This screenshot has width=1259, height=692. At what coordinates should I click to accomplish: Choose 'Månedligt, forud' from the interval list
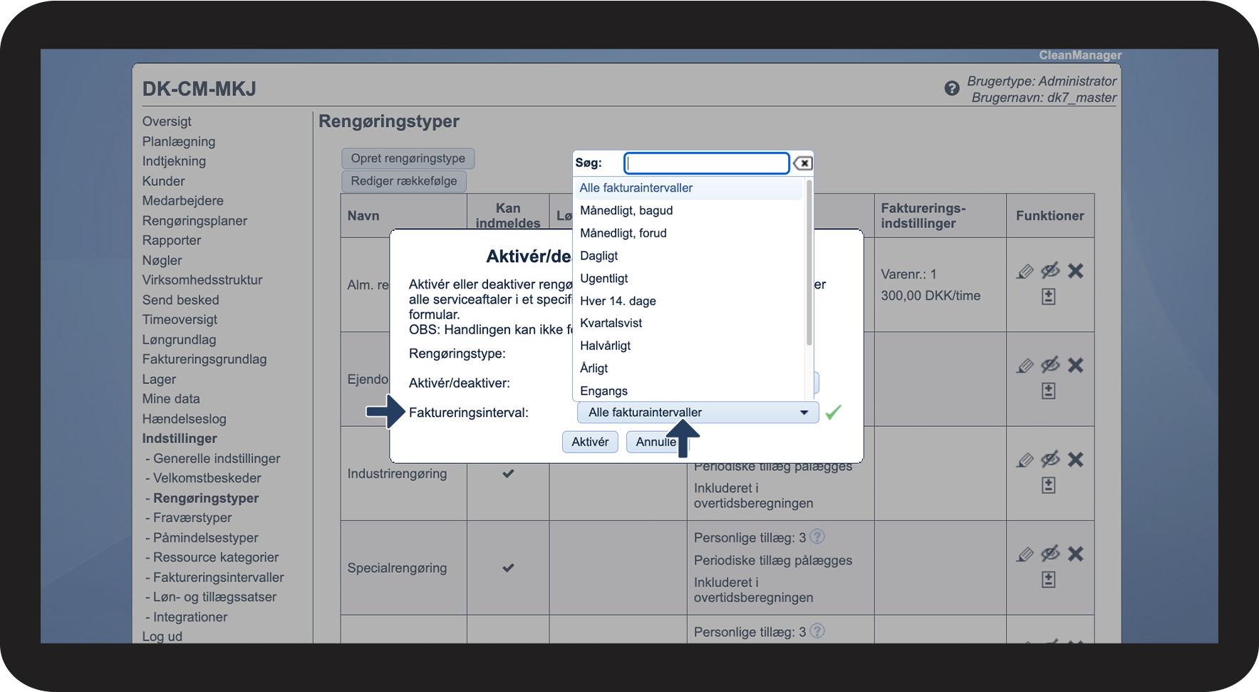pyautogui.click(x=688, y=233)
